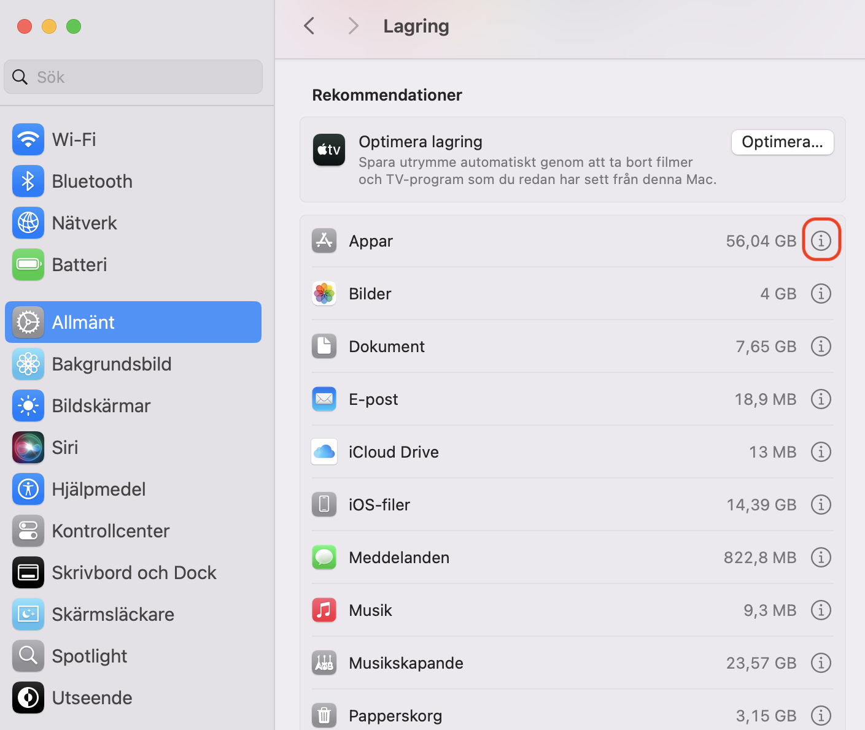This screenshot has height=730, width=865.
Task: Click the App Store Appar icon
Action: [x=324, y=241]
